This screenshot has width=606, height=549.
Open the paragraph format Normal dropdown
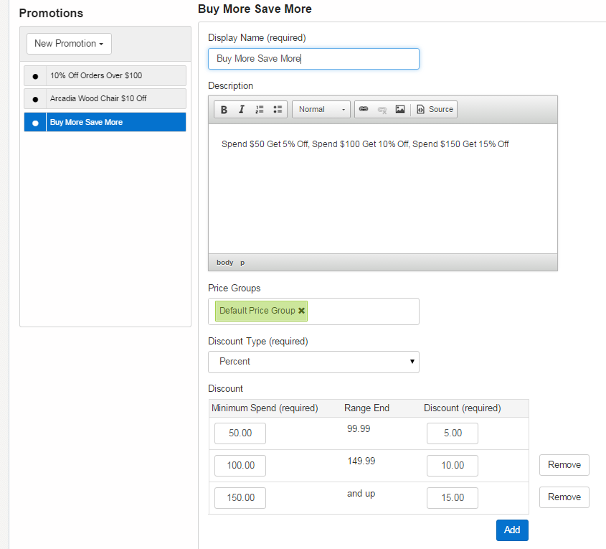(x=321, y=110)
